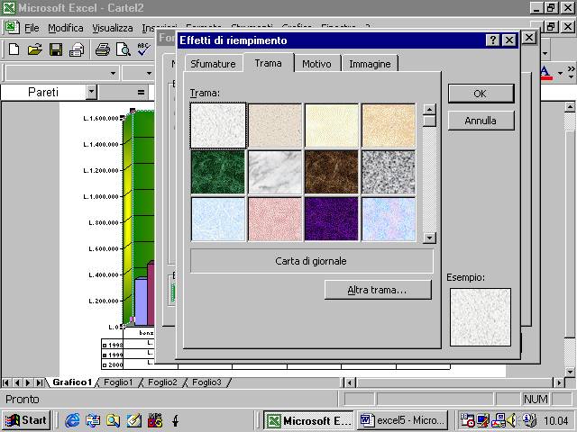Expand the Pareti name box dropdown
This screenshot has height=432, width=577.
point(91,92)
